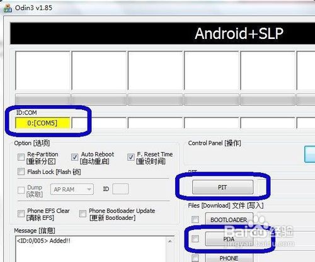The height and width of the screenshot is (262, 315).
Task: Enable the Flash Lock checkbox
Action: (21, 172)
